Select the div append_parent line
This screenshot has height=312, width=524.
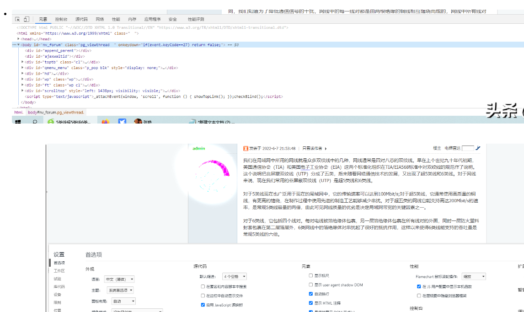point(58,50)
